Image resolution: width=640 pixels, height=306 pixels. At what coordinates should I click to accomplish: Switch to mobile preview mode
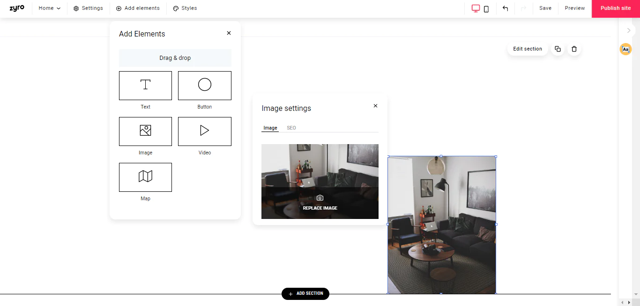[486, 9]
